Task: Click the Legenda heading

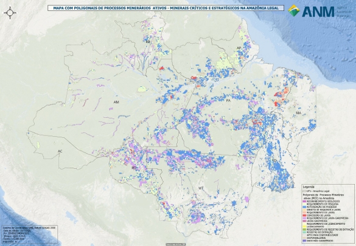Action: pyautogui.click(x=309, y=187)
